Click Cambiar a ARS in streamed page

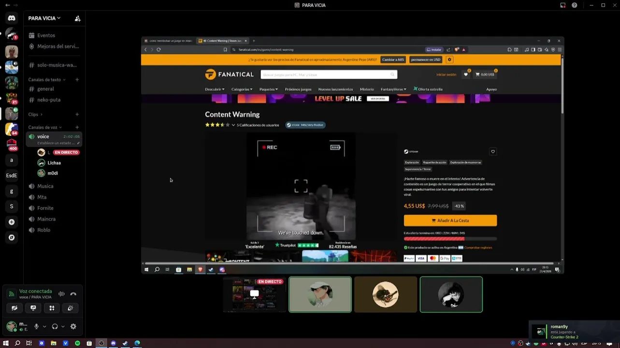393,59
